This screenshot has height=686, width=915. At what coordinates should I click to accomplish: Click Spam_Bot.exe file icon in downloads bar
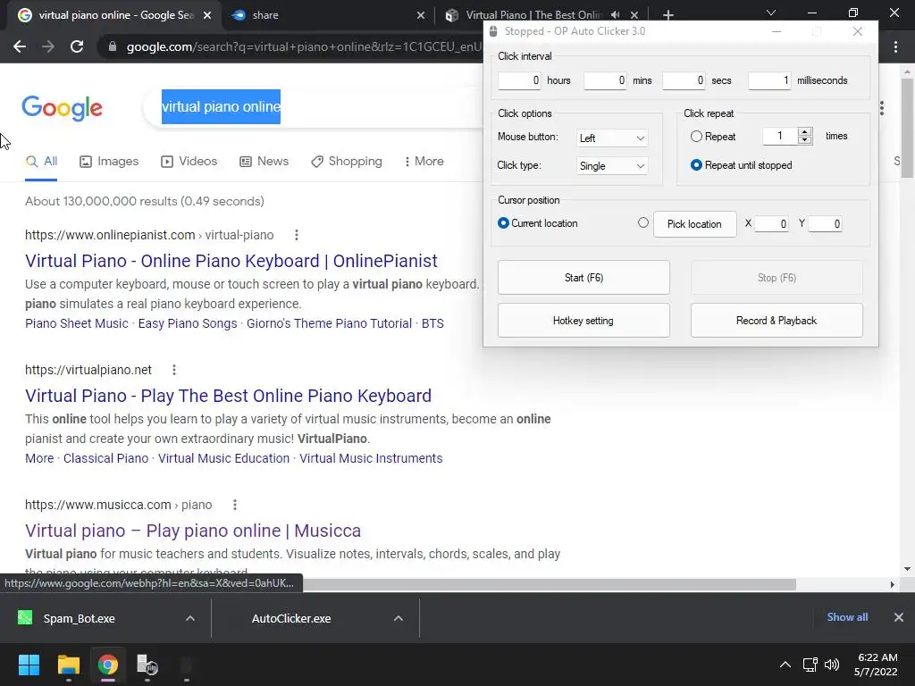(x=25, y=617)
